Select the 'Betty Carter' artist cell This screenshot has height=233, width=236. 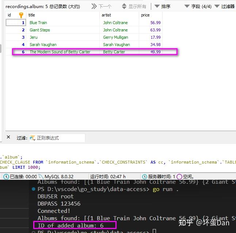119,52
